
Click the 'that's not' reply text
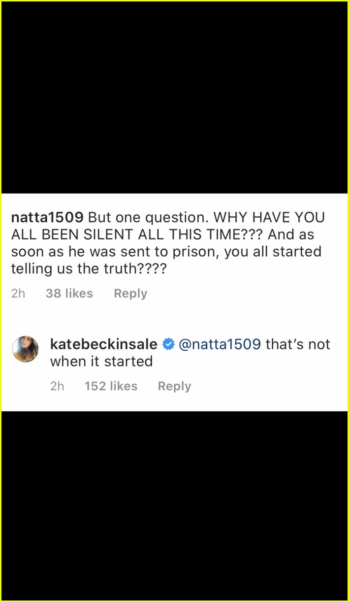(x=298, y=344)
